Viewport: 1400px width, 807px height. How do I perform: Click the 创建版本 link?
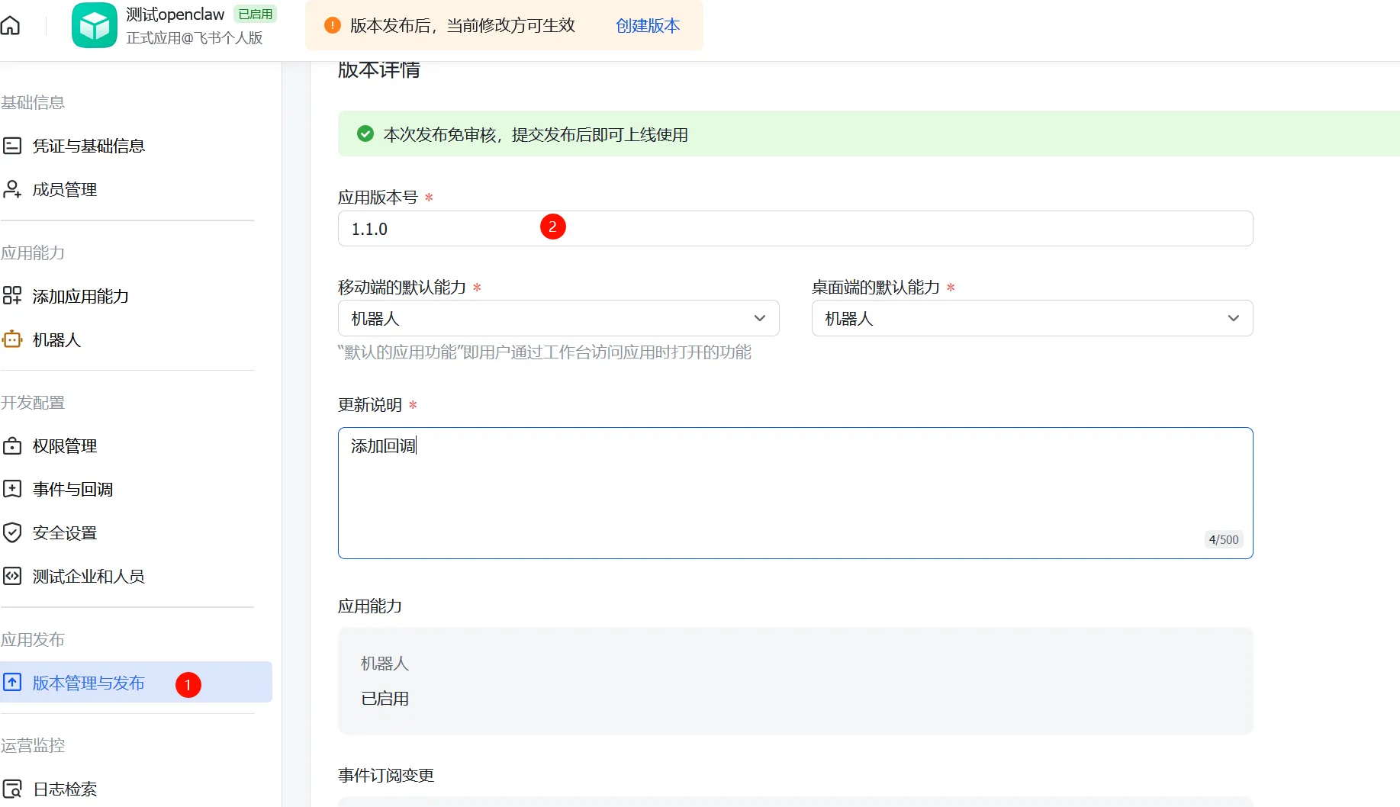[648, 25]
